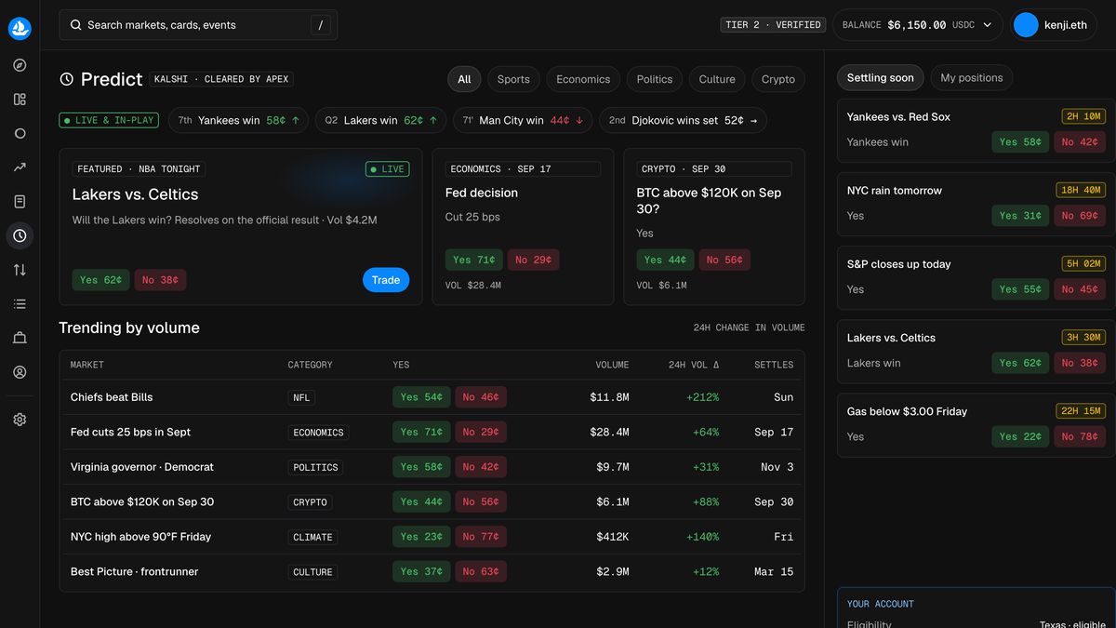
Task: Open the settings gear in sidebar
Action: point(20,420)
